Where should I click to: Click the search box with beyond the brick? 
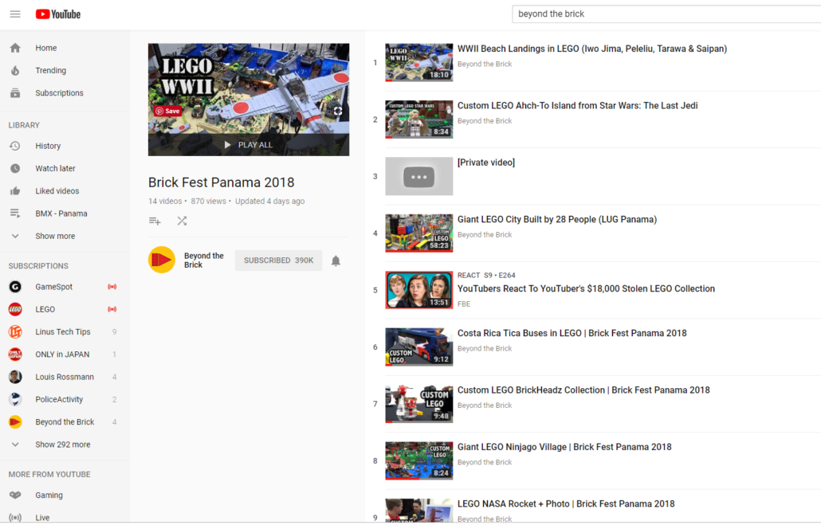[666, 14]
